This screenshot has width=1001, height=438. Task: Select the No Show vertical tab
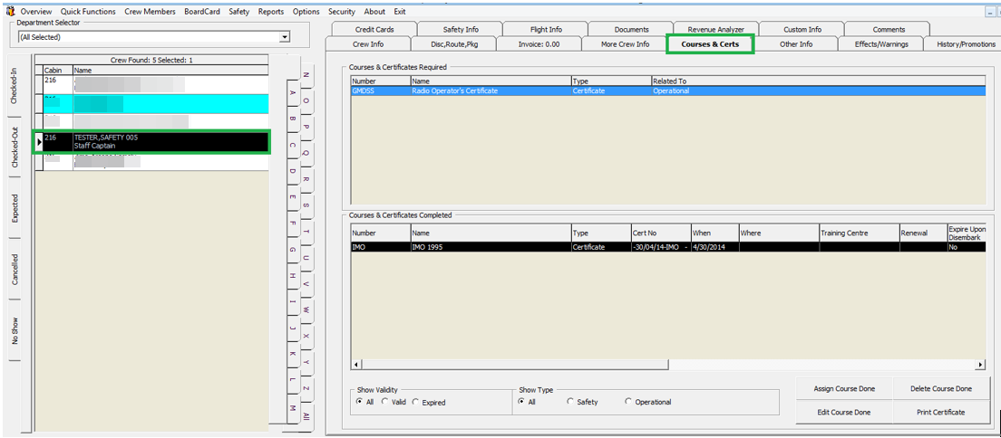15,330
